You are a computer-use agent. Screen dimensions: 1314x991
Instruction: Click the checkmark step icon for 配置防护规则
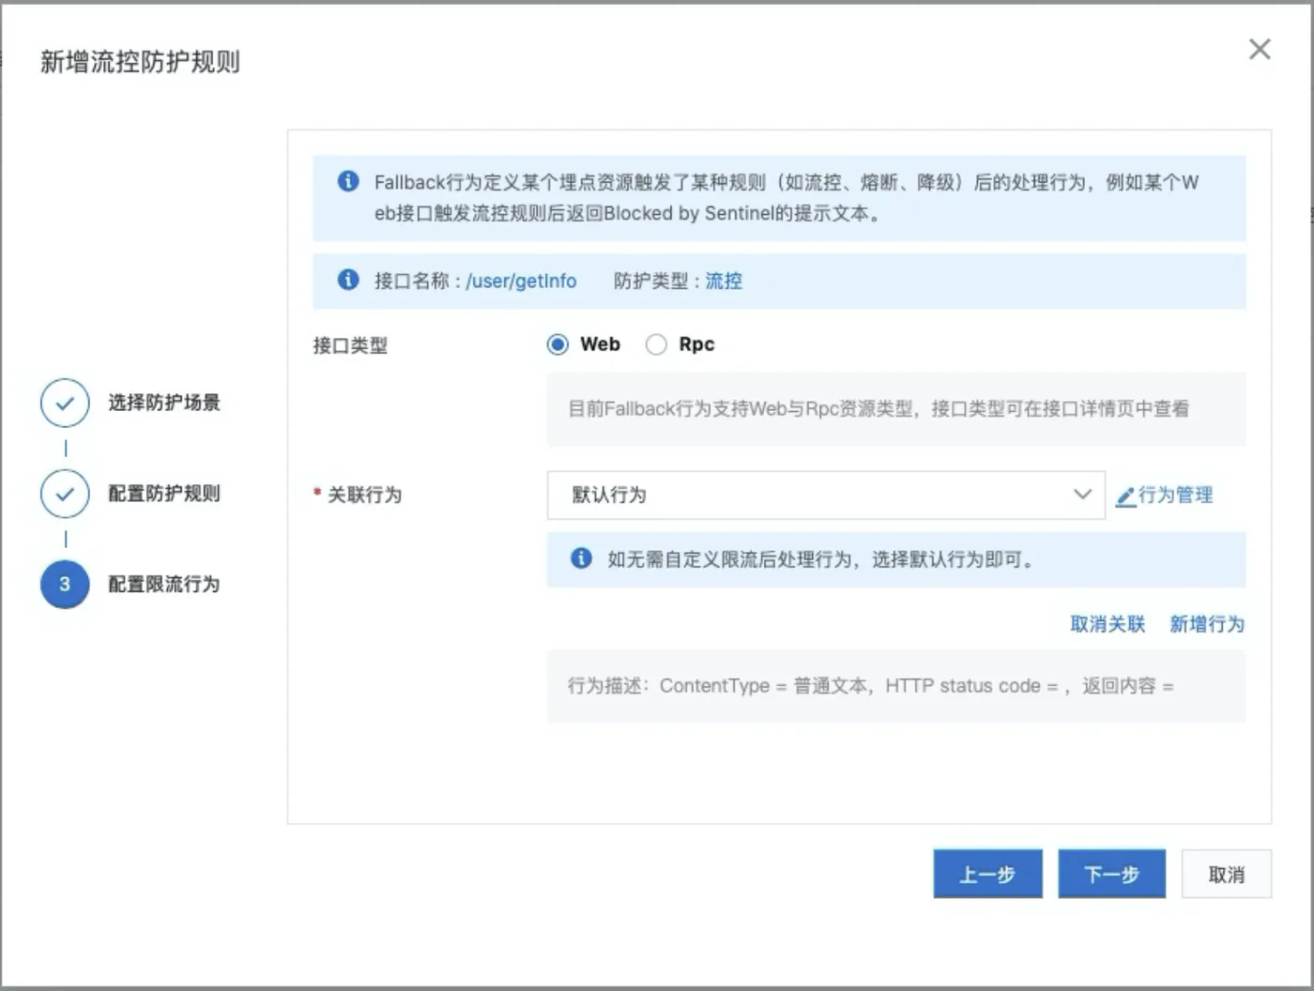pos(65,494)
